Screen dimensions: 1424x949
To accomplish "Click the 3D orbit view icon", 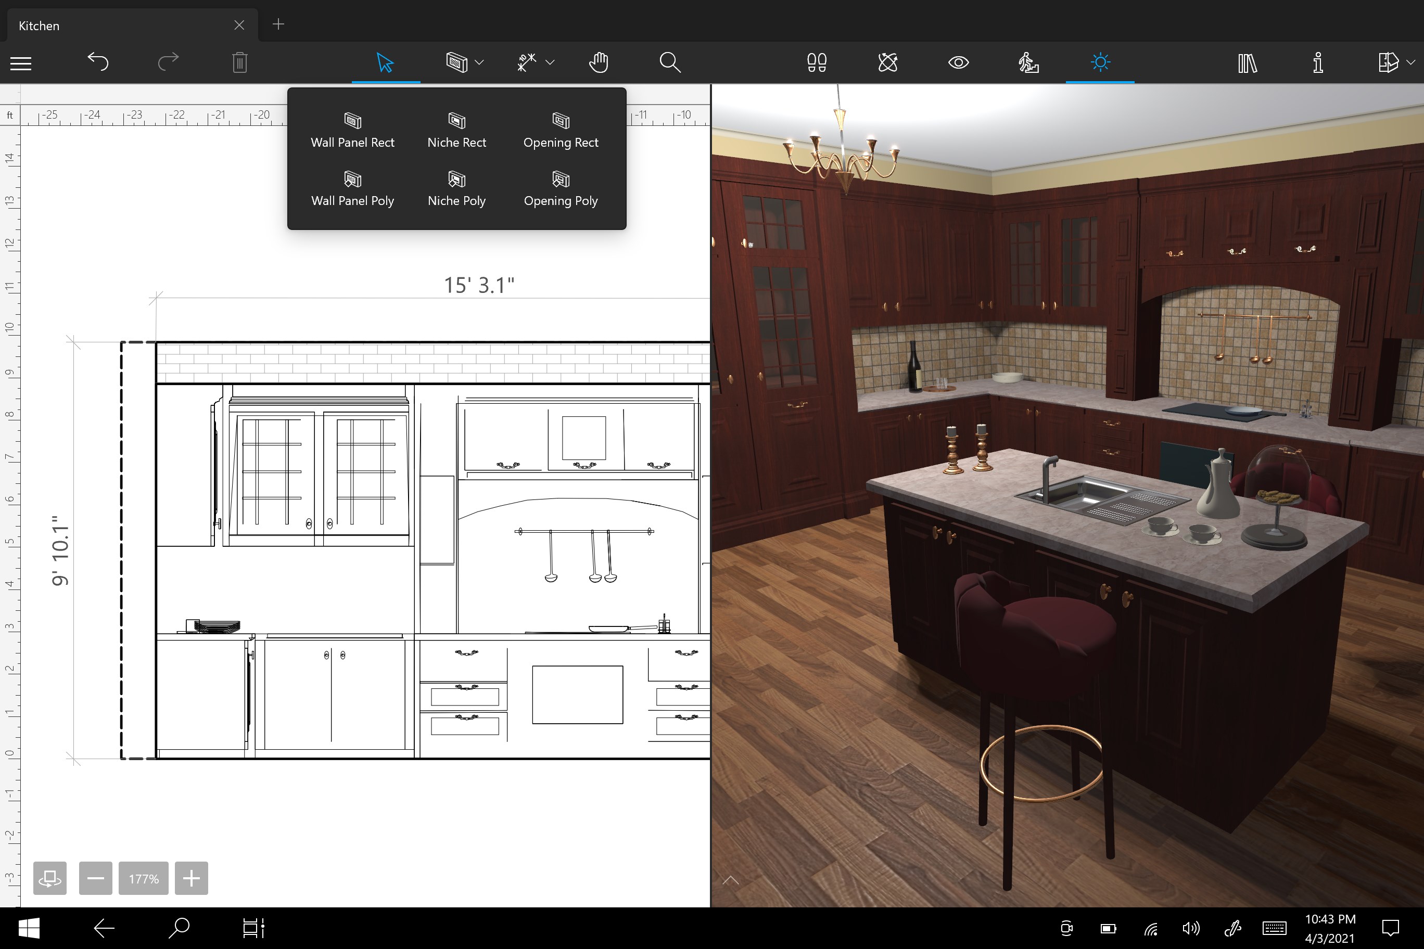I will (x=887, y=62).
